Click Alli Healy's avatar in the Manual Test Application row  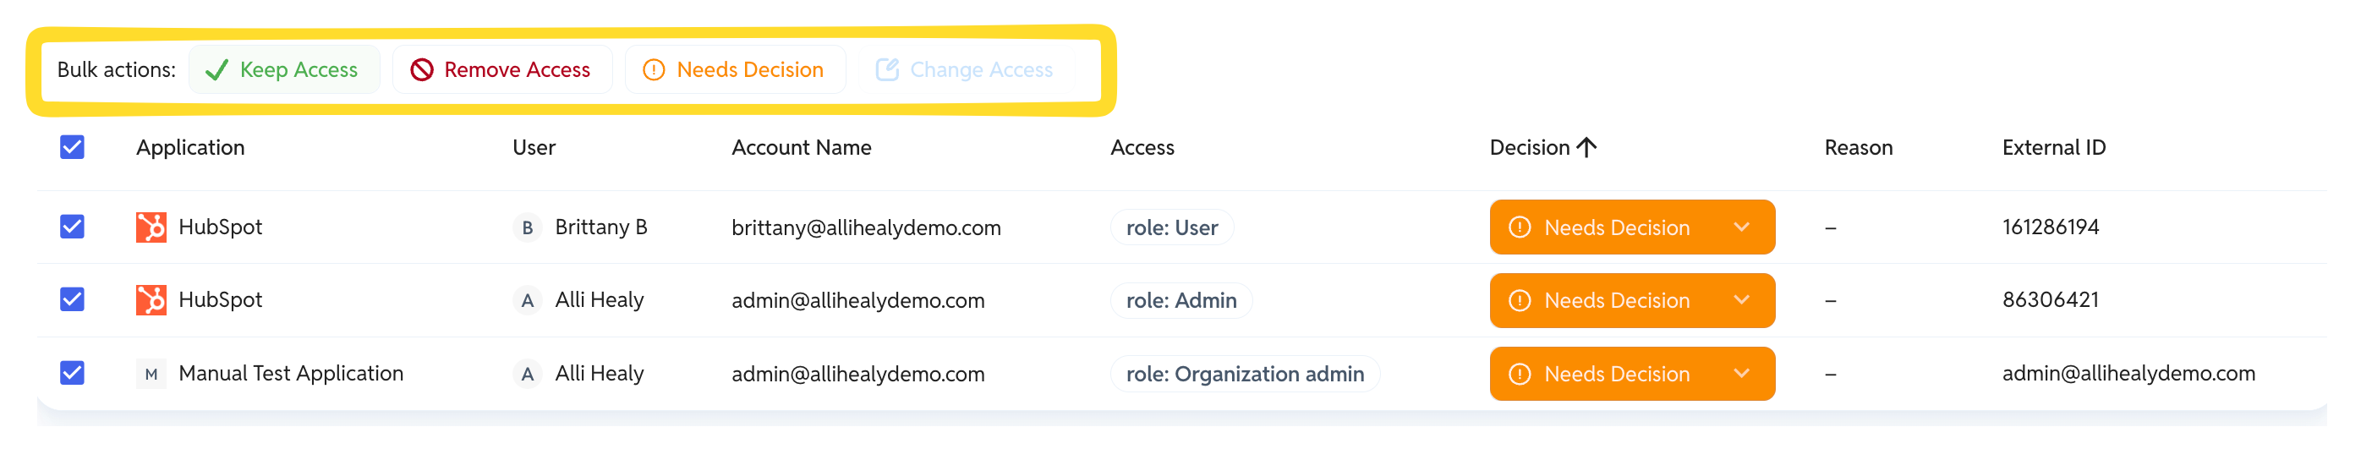coord(527,374)
